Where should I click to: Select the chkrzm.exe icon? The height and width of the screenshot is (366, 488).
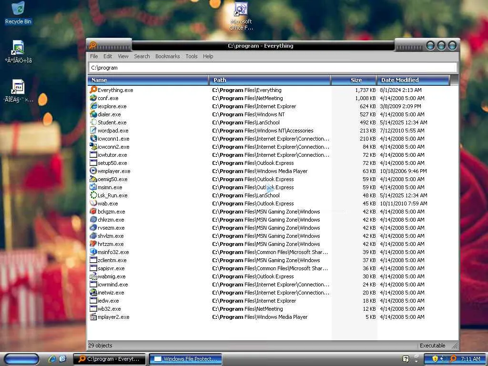click(93, 219)
